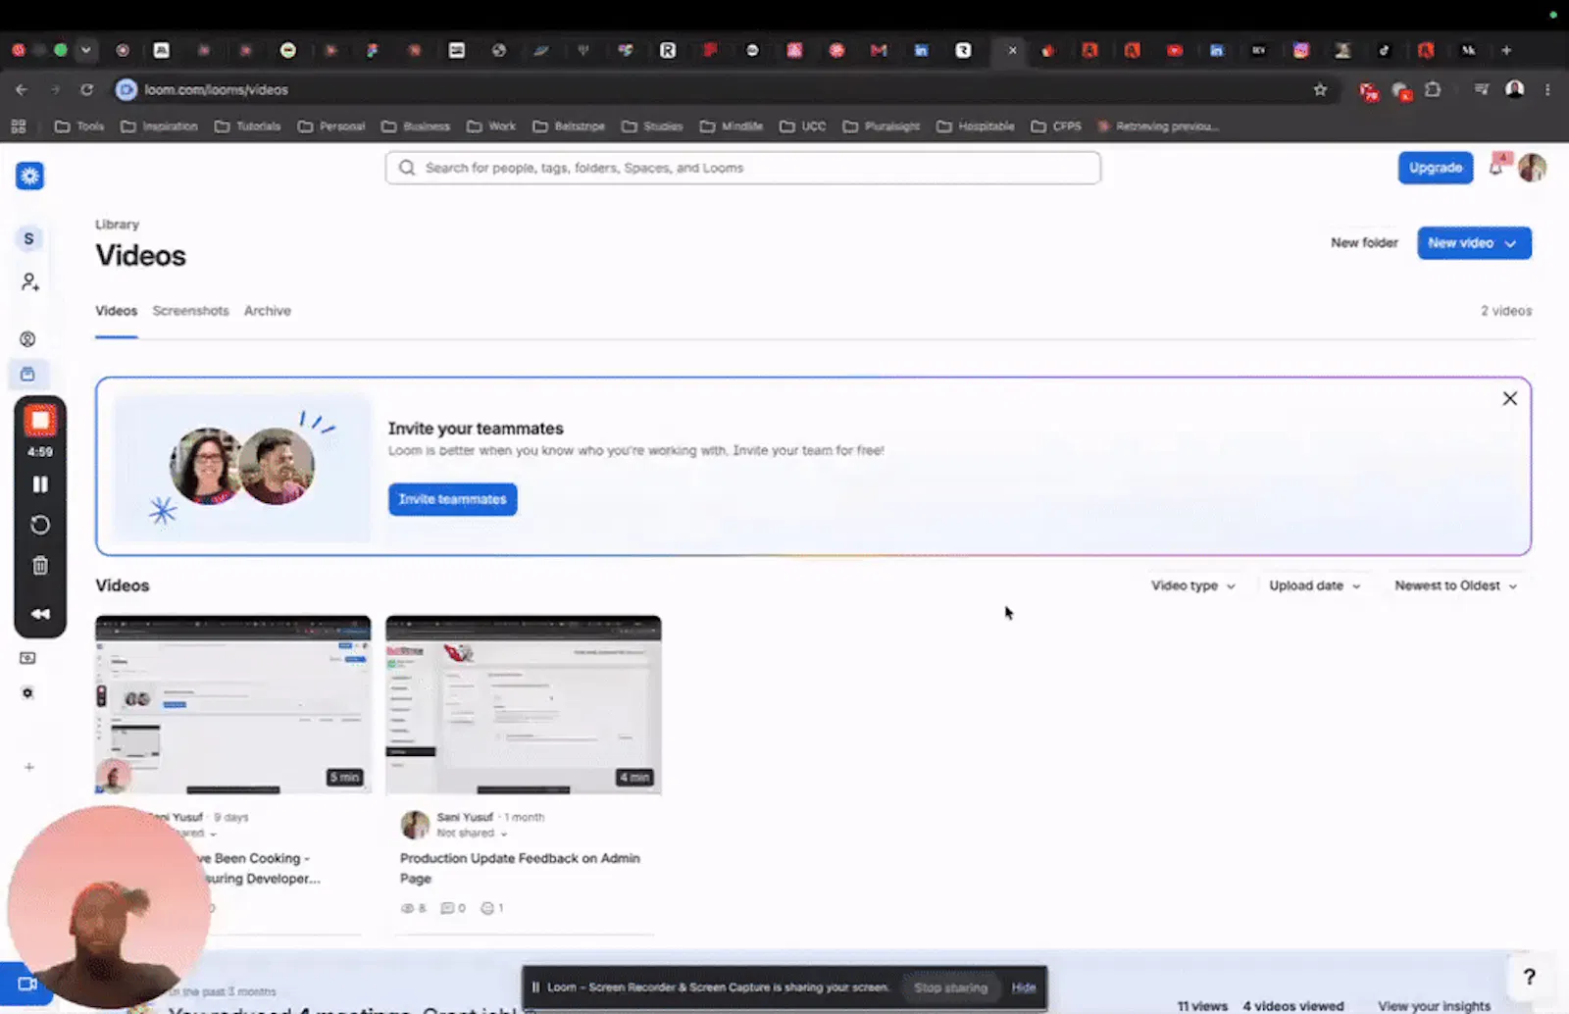This screenshot has width=1569, height=1014.
Task: Open the Video type filter dropdown
Action: click(1193, 585)
